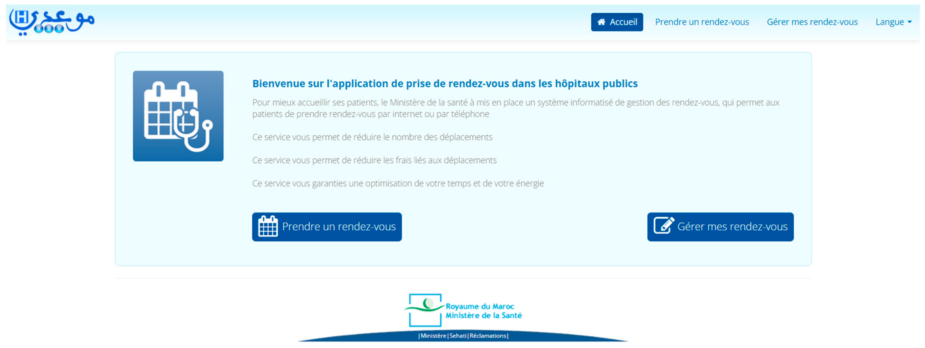The image size is (925, 348).
Task: Click the pencil edit icon on Gérer button
Action: [x=663, y=226]
